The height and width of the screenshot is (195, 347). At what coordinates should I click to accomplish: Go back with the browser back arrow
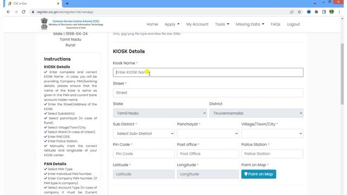pyautogui.click(x=9, y=12)
